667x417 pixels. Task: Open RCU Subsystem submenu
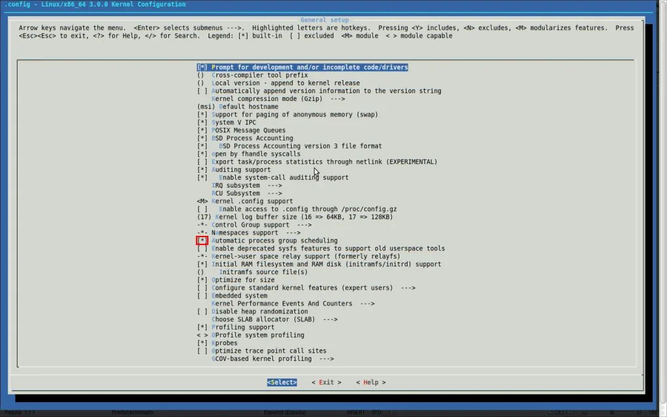point(247,193)
